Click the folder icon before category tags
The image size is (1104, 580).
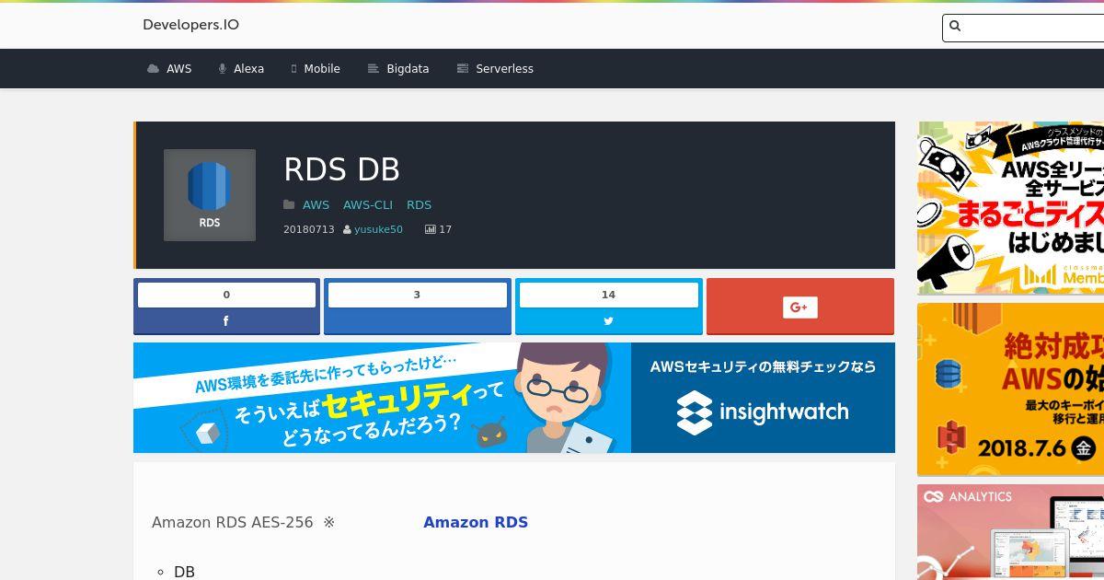click(x=289, y=205)
